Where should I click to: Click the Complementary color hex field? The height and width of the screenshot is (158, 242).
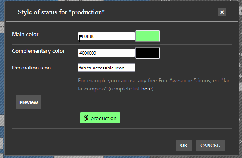click(x=106, y=53)
